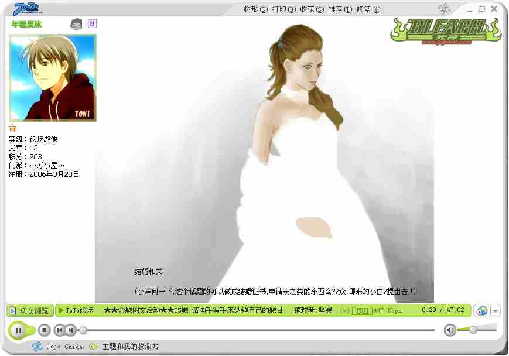The height and width of the screenshot is (356, 509).
Task: Open the 树形 menu
Action: point(255,9)
